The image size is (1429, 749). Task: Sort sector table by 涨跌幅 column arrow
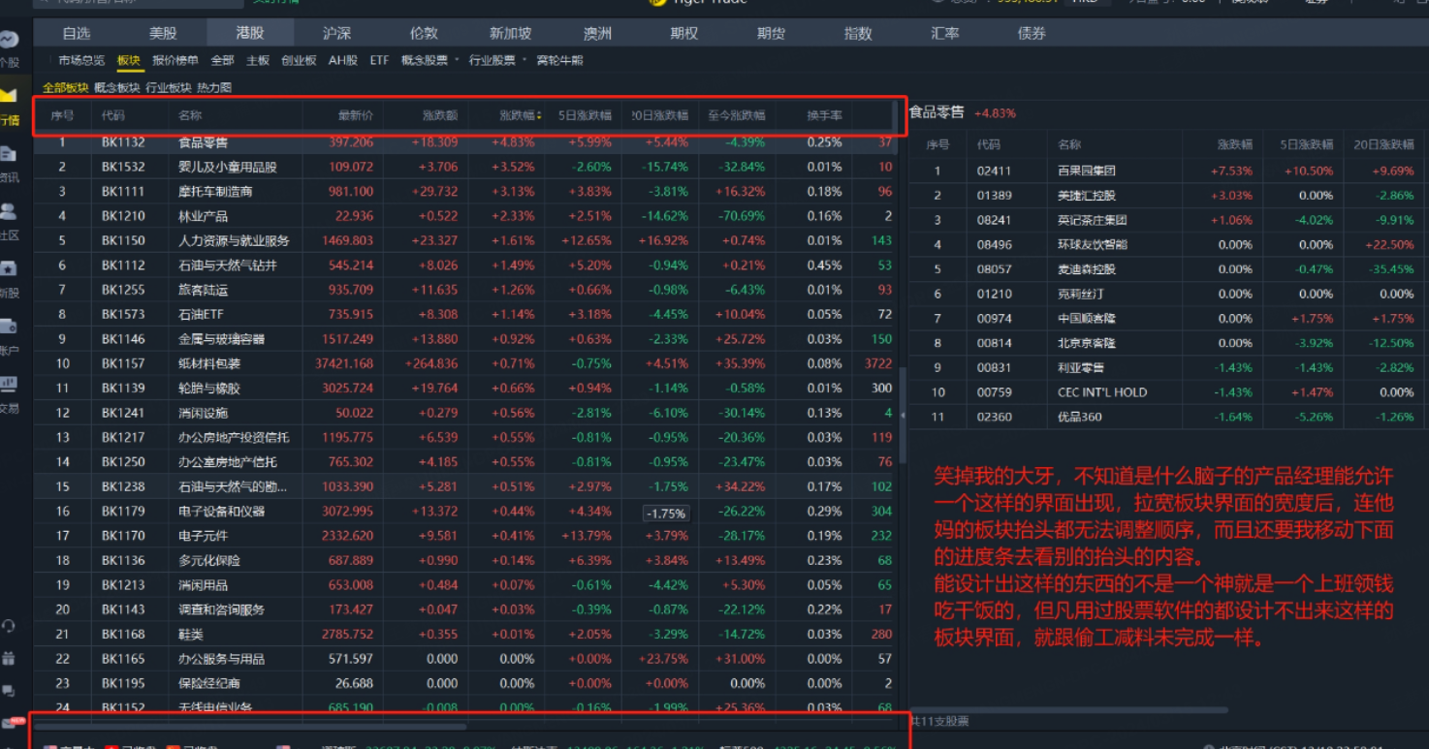540,116
